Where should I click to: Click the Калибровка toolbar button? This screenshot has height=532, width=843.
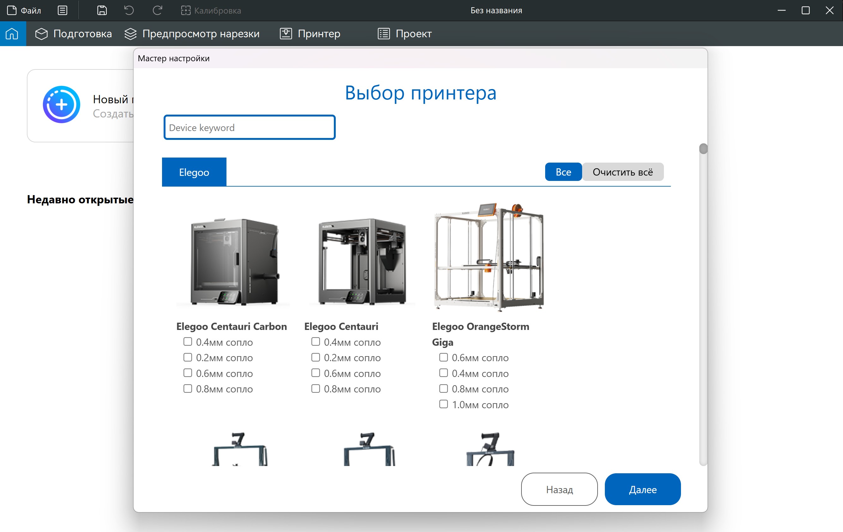click(211, 10)
